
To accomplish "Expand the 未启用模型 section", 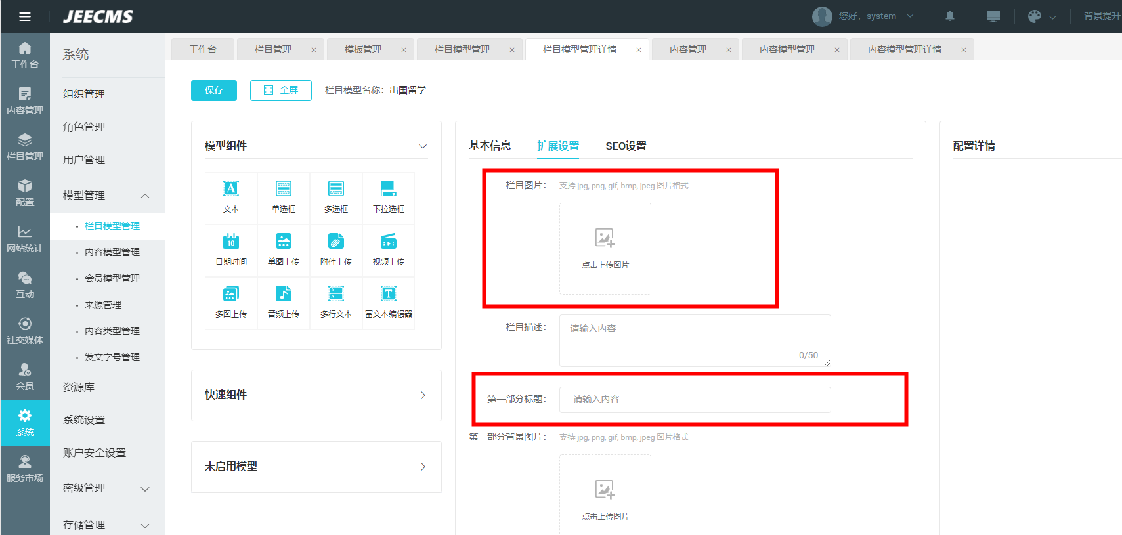I will coord(423,467).
